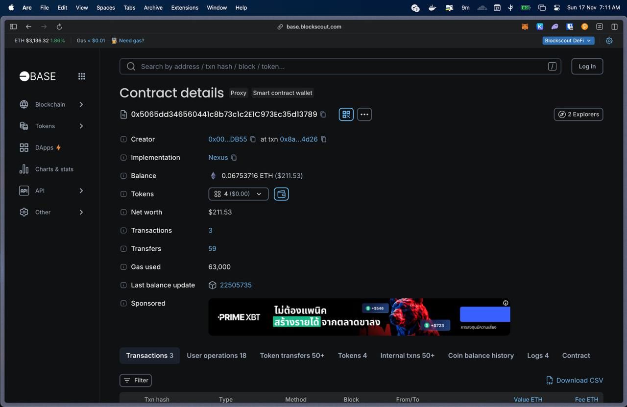Open block 22505735 link
This screenshot has width=627, height=407.
click(236, 285)
